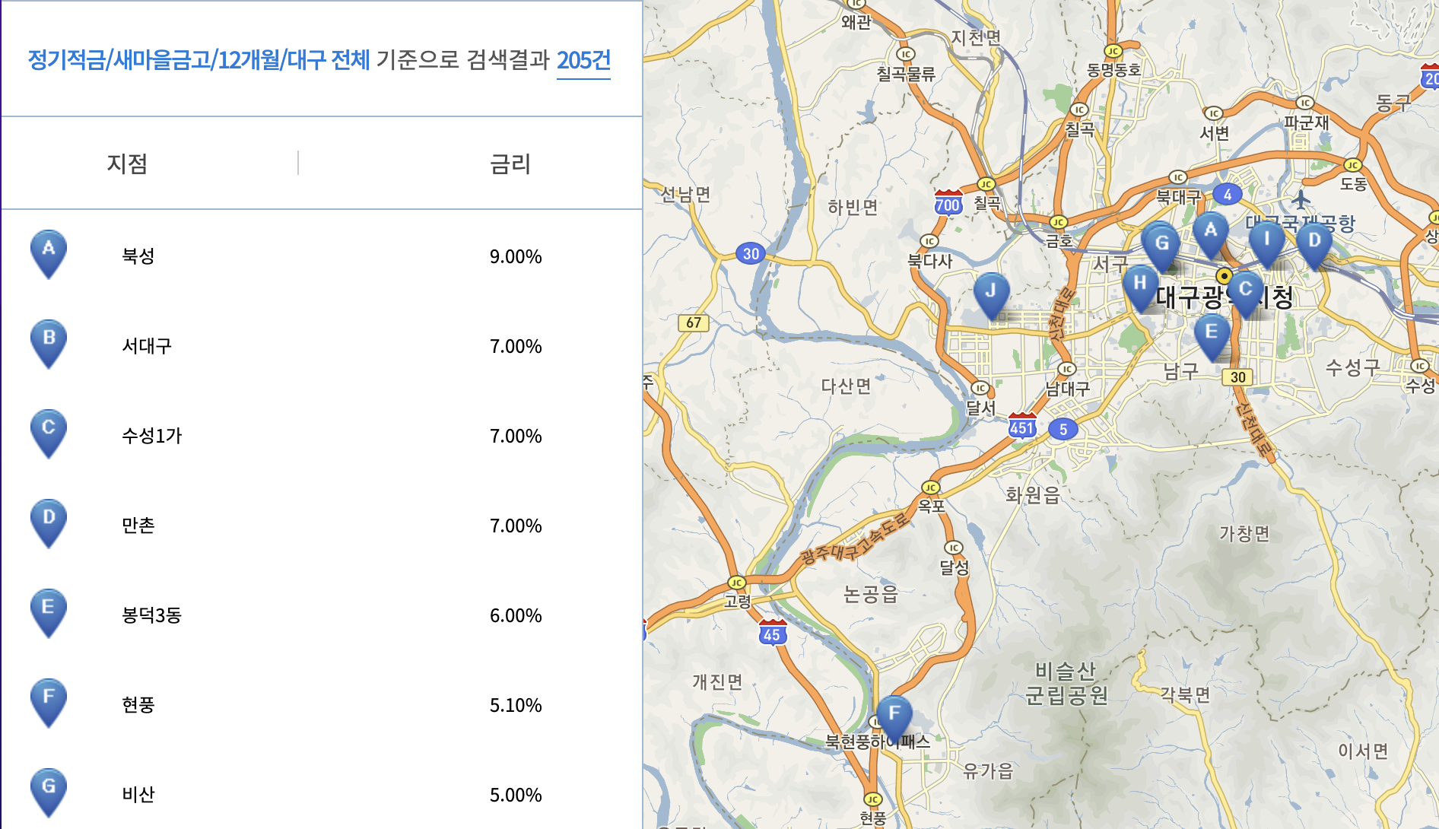
Task: Click route 30 badge near 하빈면
Action: [751, 253]
